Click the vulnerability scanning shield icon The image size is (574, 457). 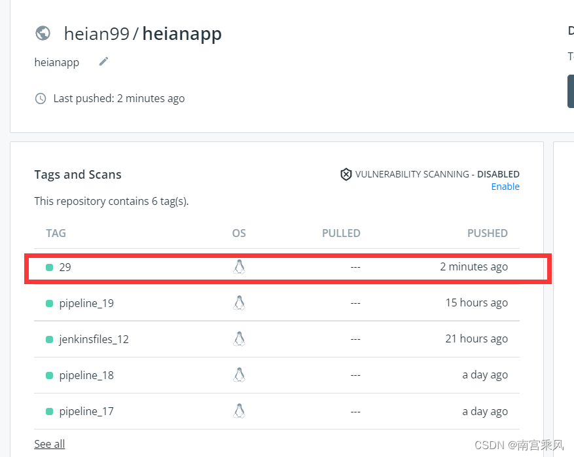point(346,174)
